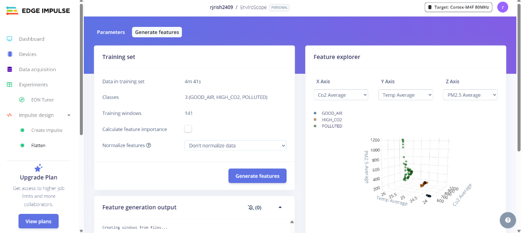Toggle HIGH_CO2 legend series visibility
Screen dimensions: 521x233
(x=332, y=120)
